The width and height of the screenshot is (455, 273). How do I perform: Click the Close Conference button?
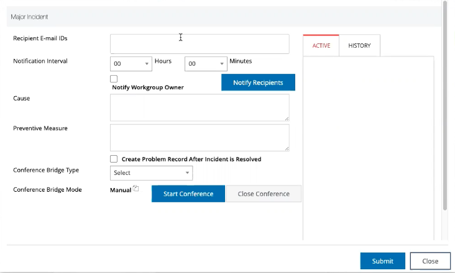(264, 194)
